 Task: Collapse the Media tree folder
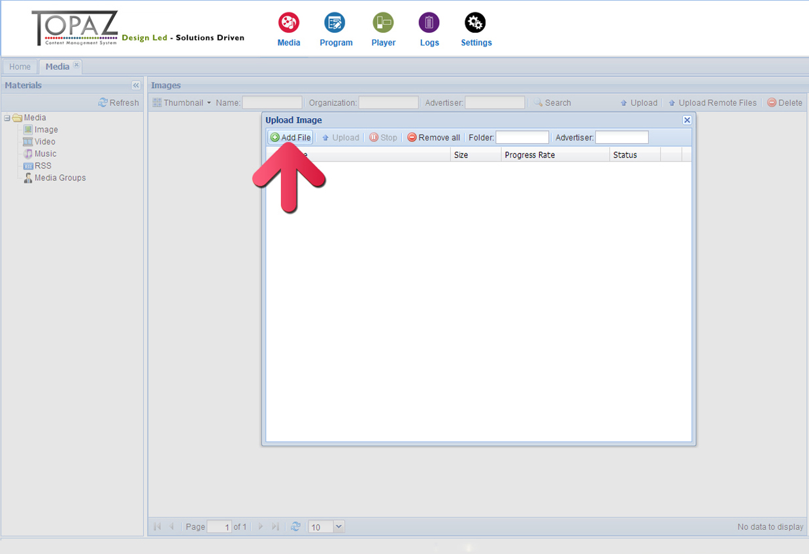click(7, 118)
